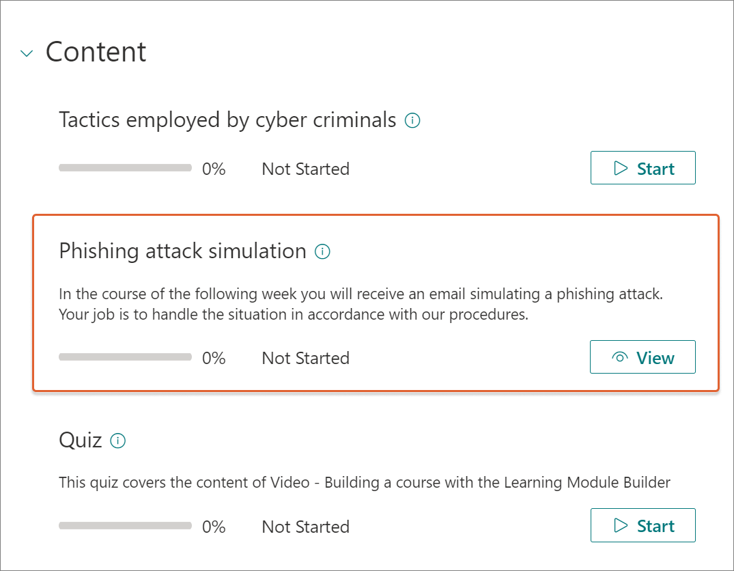Click the Quiz description text
Viewport: 734px width, 571px height.
click(x=365, y=482)
